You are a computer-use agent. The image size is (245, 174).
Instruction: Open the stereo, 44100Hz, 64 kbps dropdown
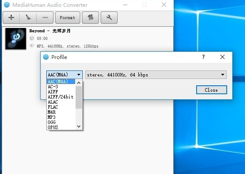(156, 75)
